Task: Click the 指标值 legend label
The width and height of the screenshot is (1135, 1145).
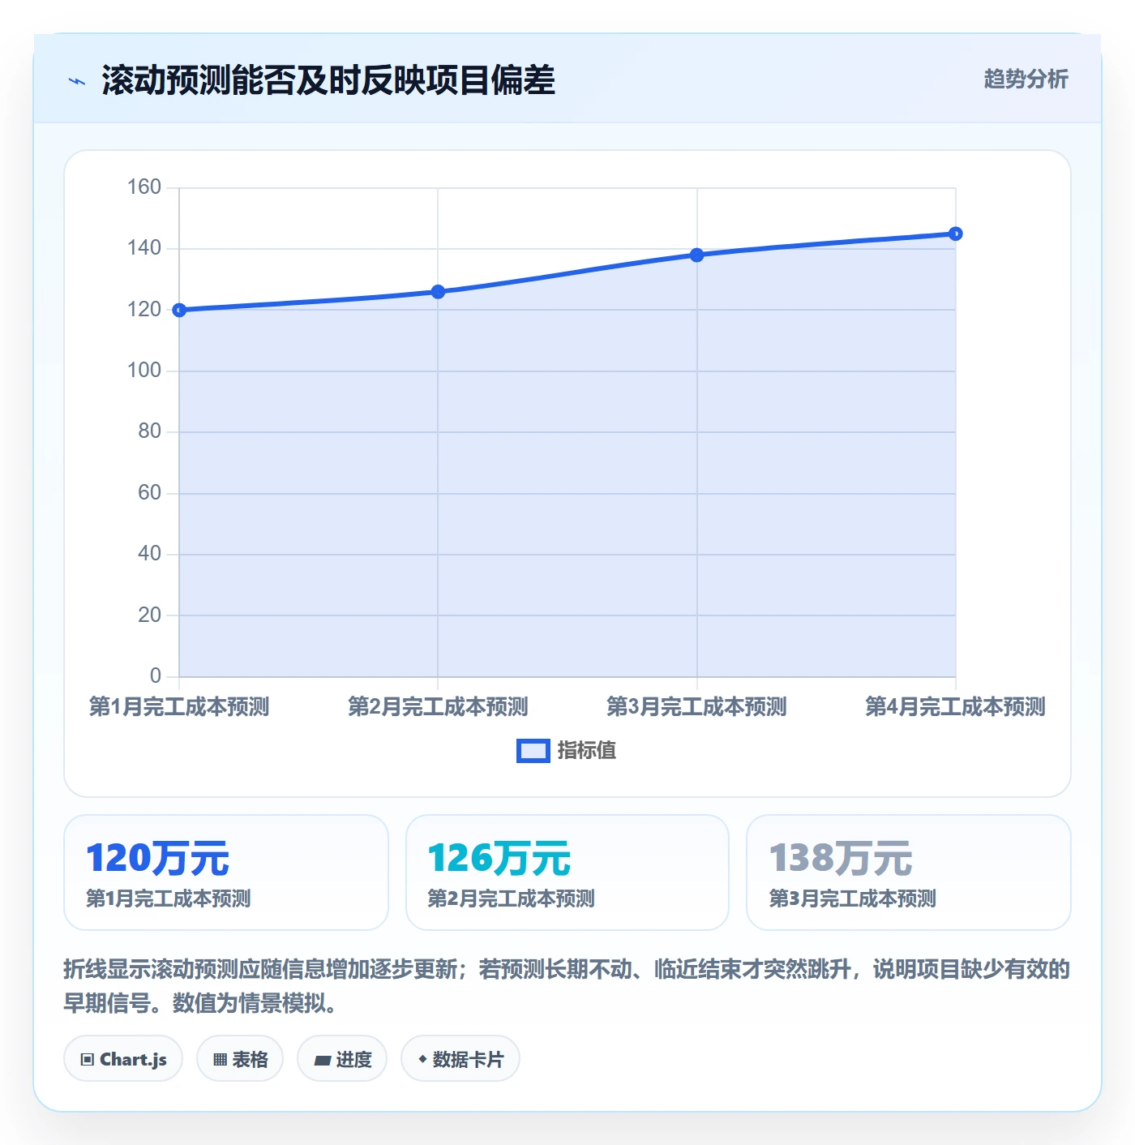Action: (x=587, y=751)
